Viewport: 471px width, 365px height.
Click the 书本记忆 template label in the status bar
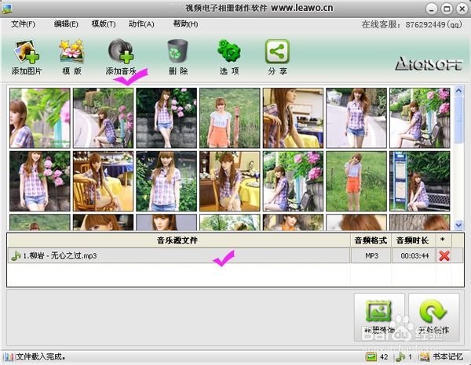[x=447, y=356]
